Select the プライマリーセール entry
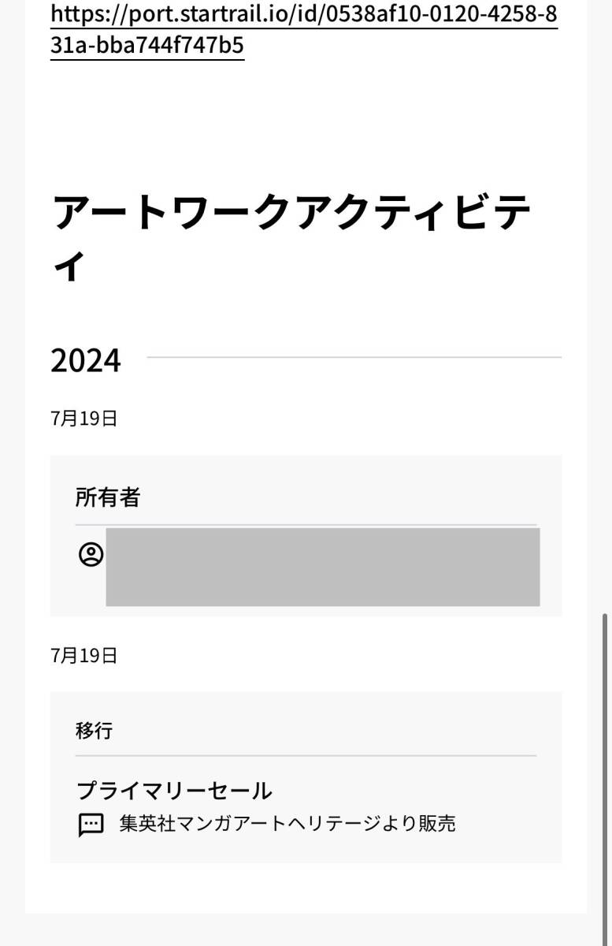 174,790
